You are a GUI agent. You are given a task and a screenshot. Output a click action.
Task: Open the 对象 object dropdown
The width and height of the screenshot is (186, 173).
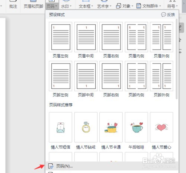tap(128, 6)
